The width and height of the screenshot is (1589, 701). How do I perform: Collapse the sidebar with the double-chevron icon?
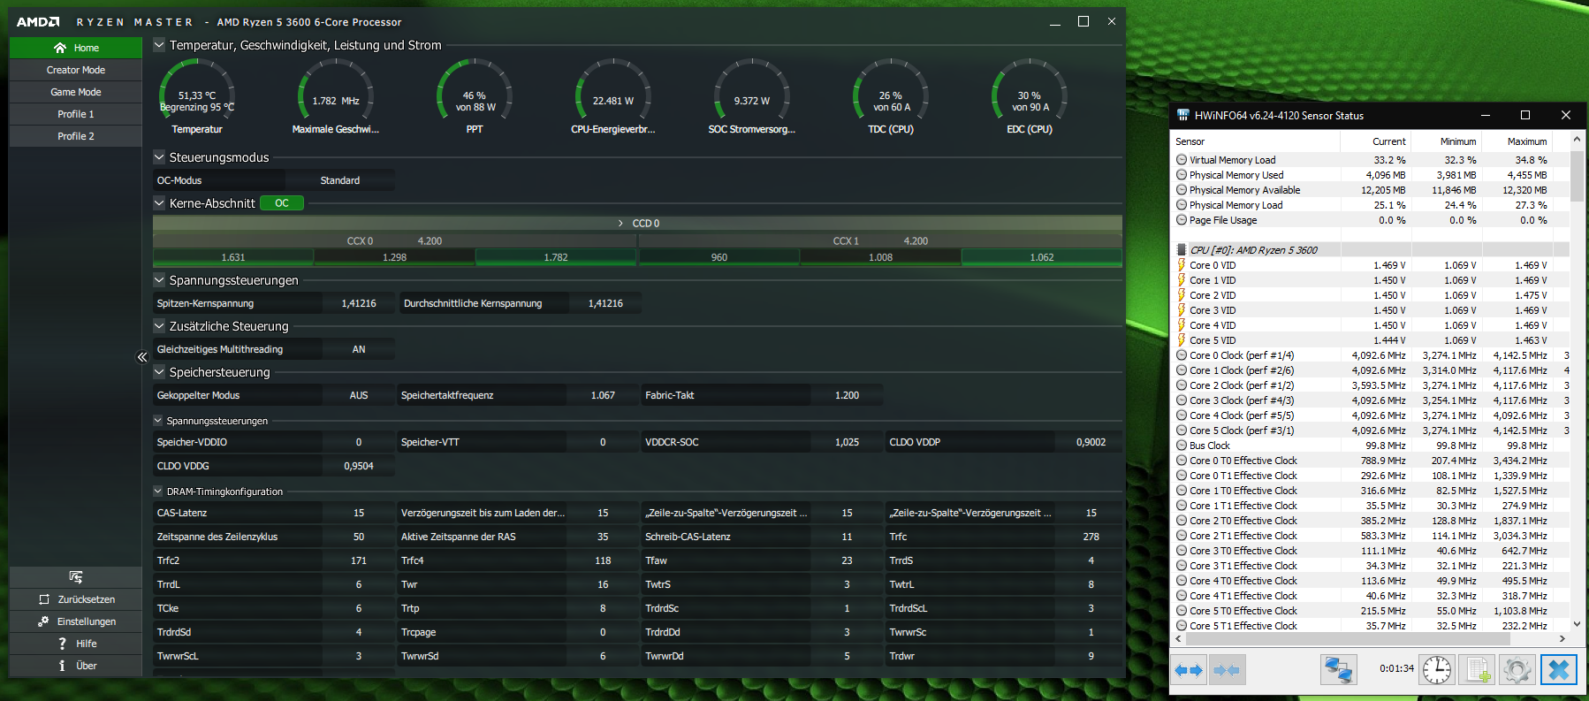tap(142, 357)
